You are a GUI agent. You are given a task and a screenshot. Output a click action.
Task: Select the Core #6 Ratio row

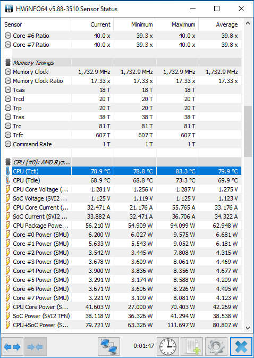tap(121, 36)
